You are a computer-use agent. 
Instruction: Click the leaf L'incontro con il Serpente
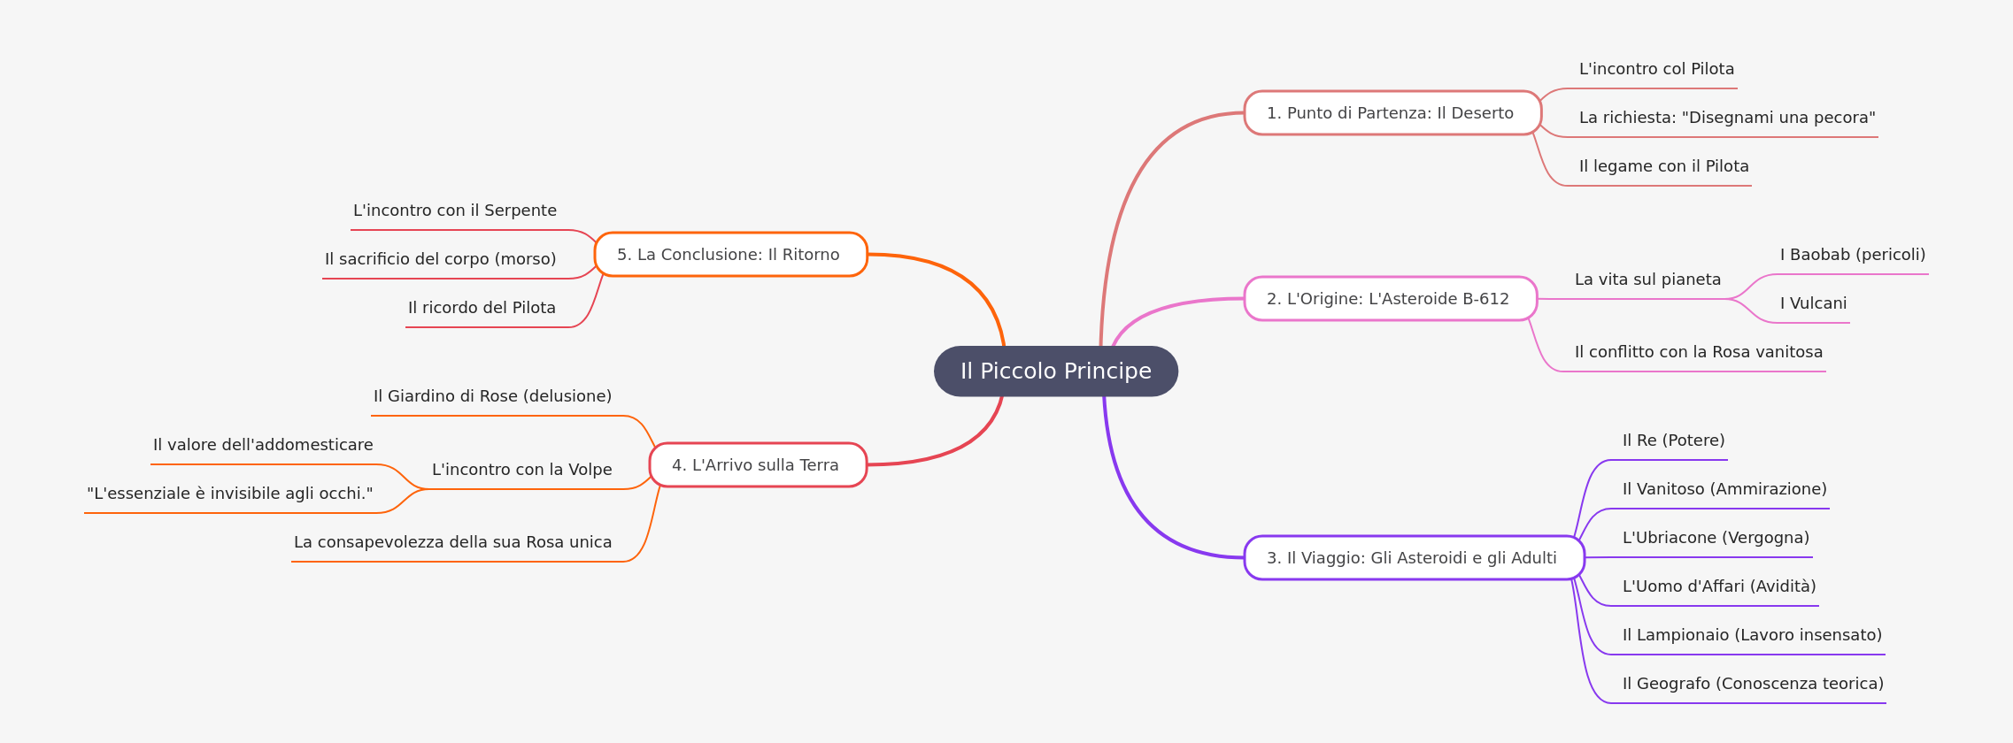coord(455,211)
